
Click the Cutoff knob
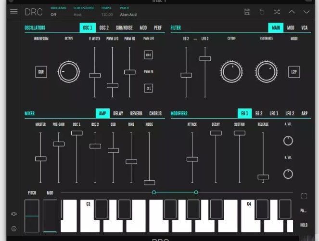click(x=231, y=72)
